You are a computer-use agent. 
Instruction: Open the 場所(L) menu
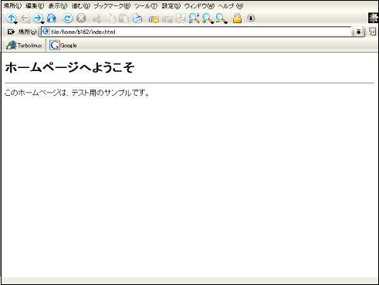coord(12,6)
